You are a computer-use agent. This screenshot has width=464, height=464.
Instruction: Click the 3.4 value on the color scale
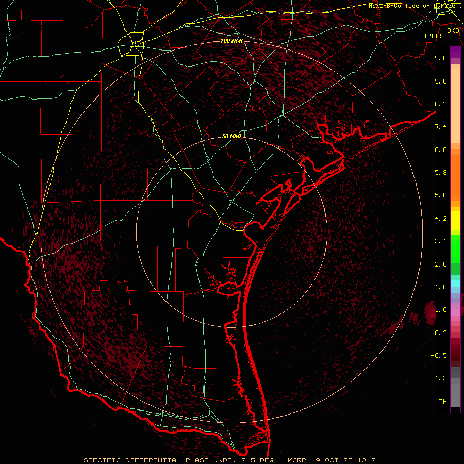tap(441, 241)
